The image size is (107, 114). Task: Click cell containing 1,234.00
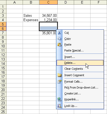point(48,20)
